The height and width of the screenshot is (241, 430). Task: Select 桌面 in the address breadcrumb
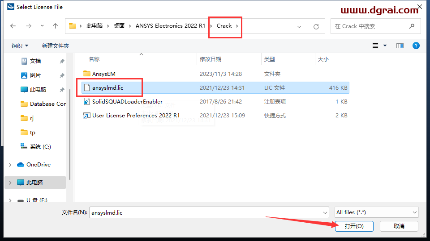[119, 26]
